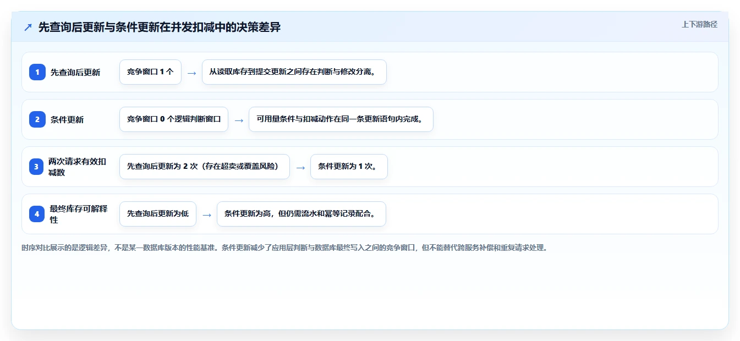Click the 竞争窗口 1 个 chip
This screenshot has width=740, height=341.
point(150,72)
